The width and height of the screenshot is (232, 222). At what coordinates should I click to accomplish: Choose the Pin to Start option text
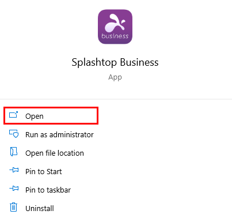[44, 172]
